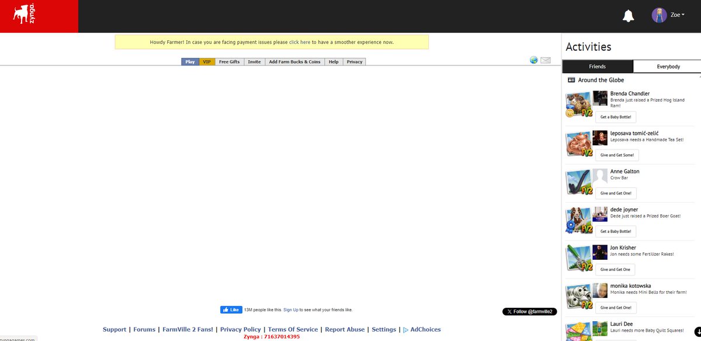Click the Zynga ID number text

pos(272,337)
